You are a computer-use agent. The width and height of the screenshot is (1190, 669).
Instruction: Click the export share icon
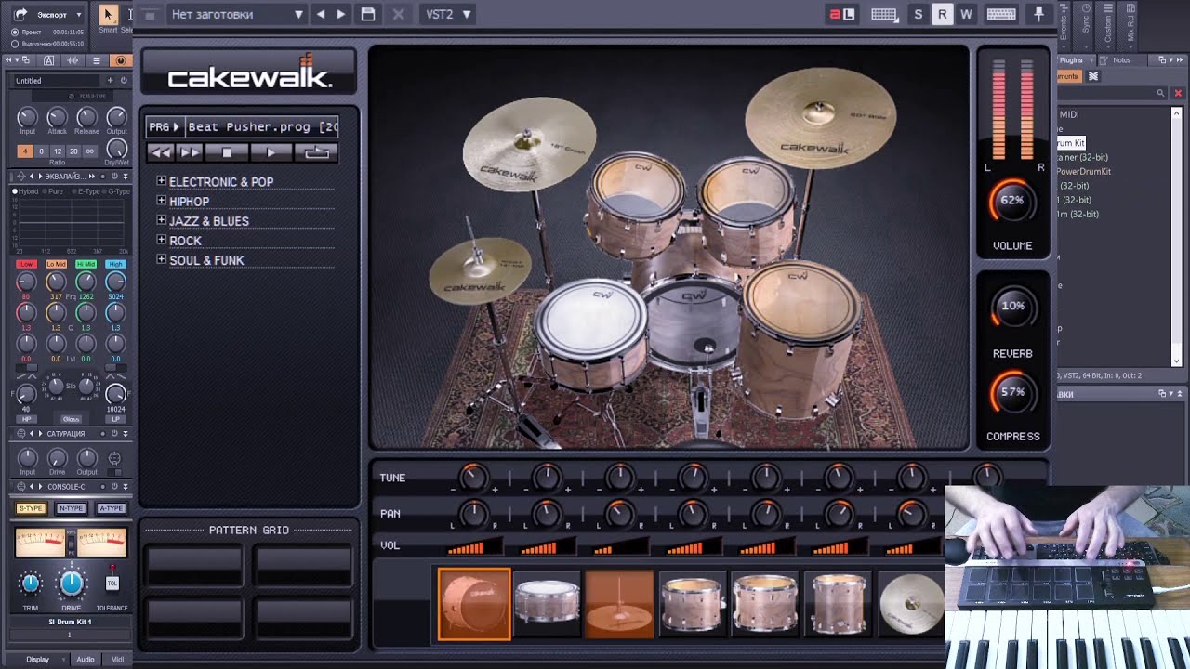(22, 15)
